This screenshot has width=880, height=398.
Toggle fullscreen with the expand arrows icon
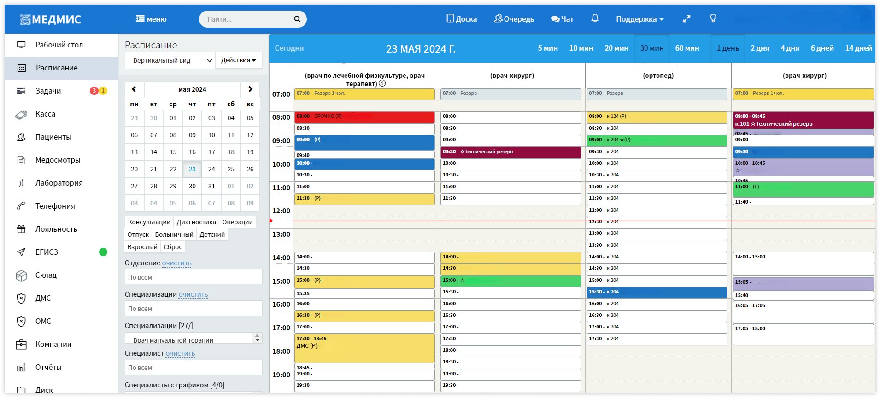coord(686,19)
